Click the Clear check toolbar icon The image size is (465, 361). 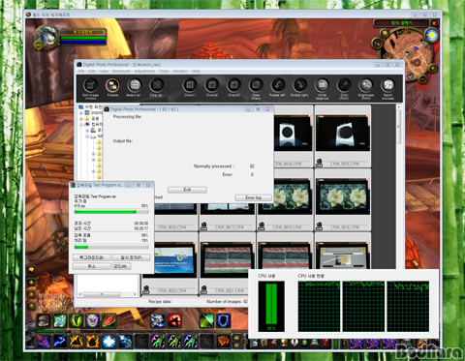pos(256,85)
